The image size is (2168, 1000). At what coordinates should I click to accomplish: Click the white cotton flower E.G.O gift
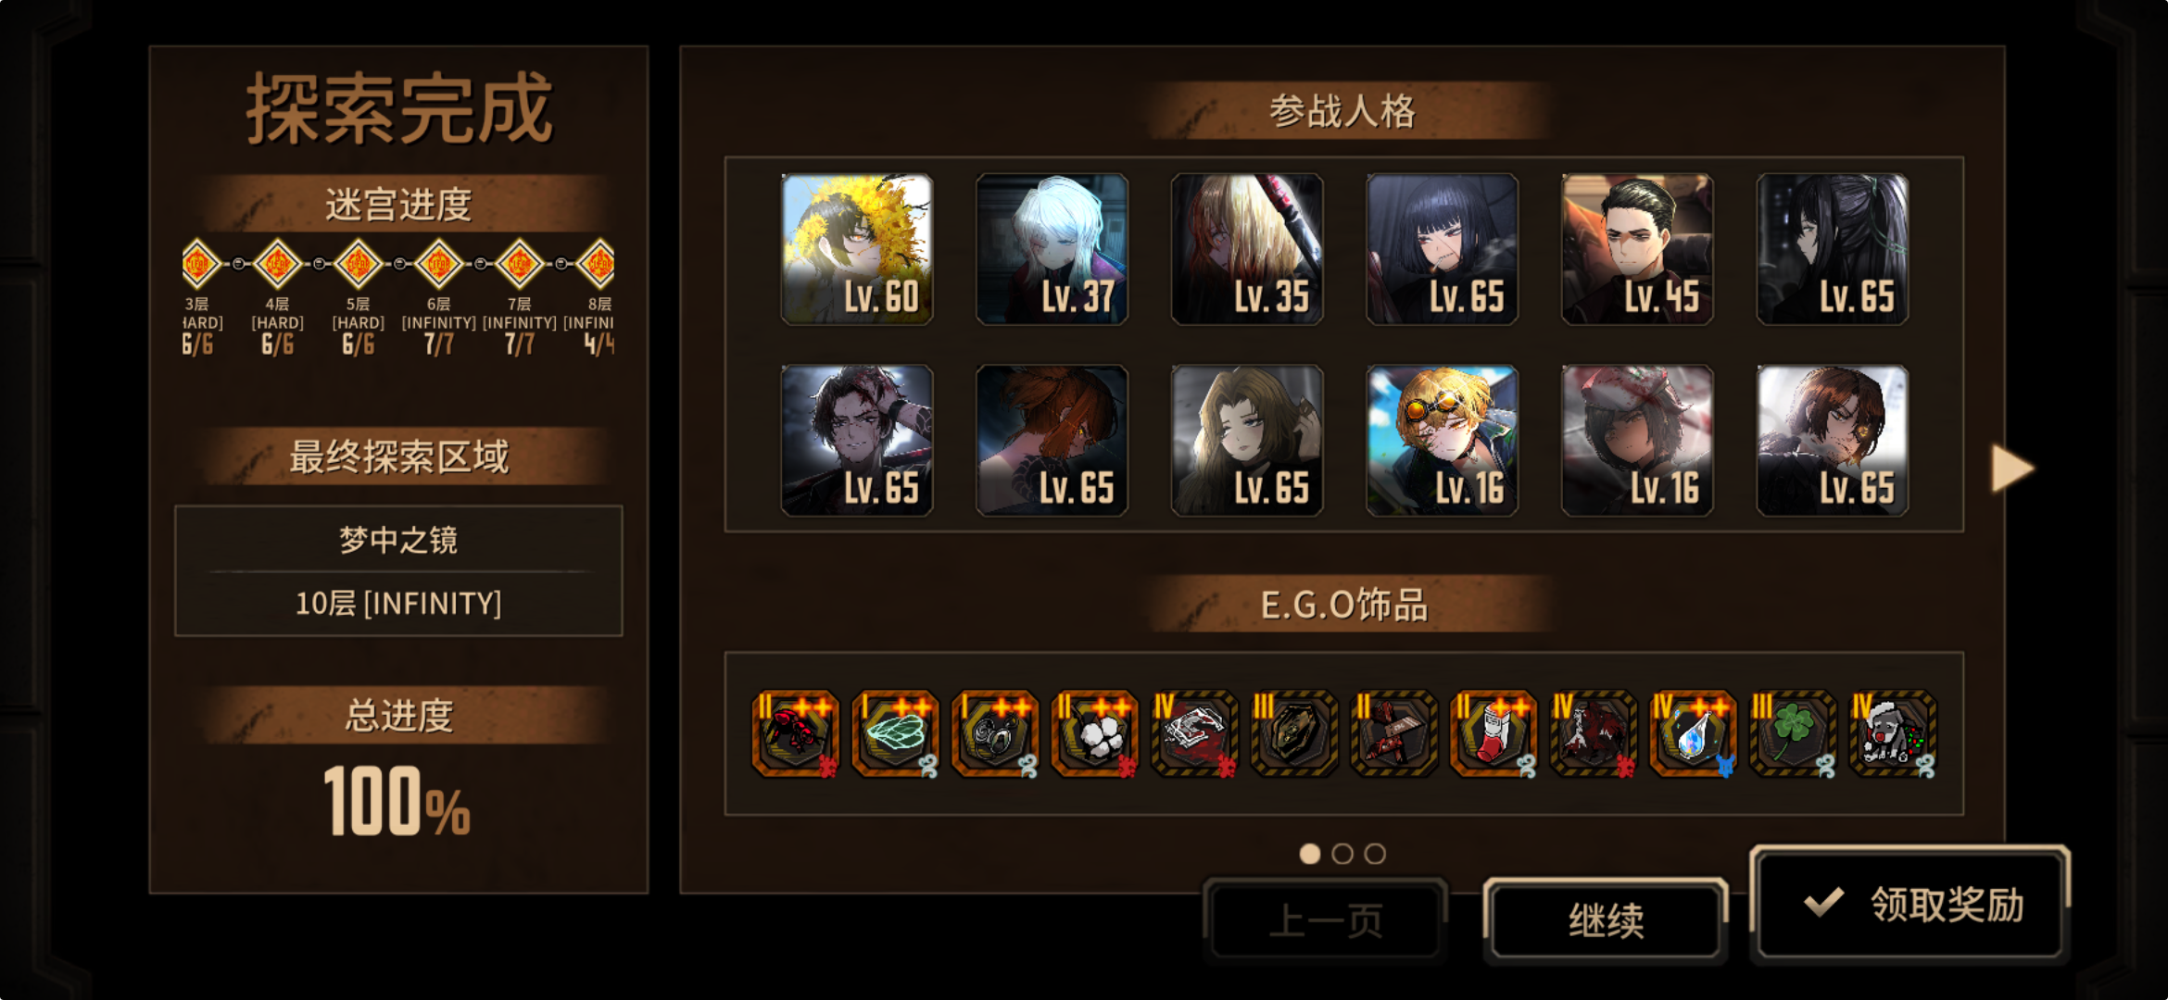tap(1095, 733)
